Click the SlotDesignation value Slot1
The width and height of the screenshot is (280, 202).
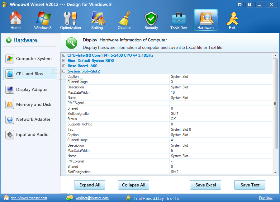tap(175, 114)
